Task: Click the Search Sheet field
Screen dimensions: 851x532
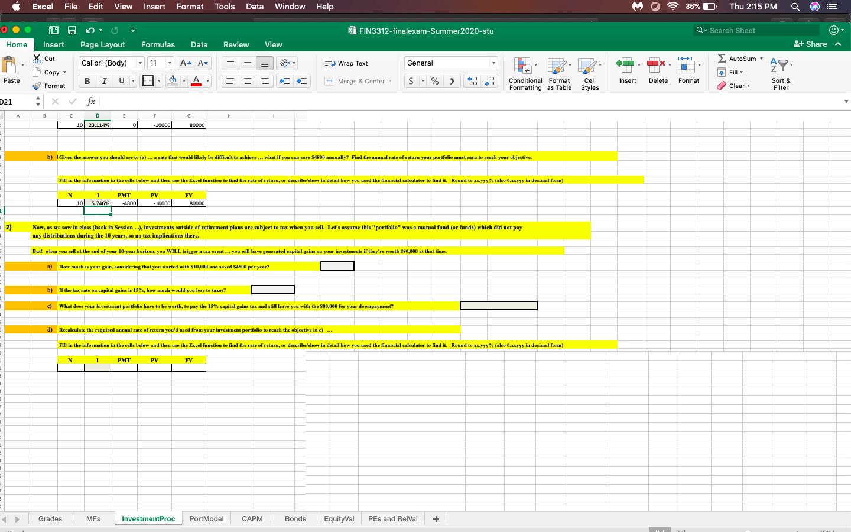Action: pos(756,30)
